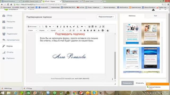Open the Стили styles dropdown
This screenshot has height=95, width=170.
point(32,31)
